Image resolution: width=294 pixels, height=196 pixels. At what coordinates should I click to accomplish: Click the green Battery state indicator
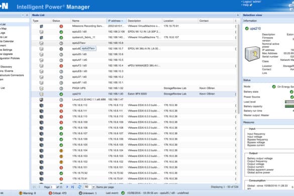click(291, 92)
